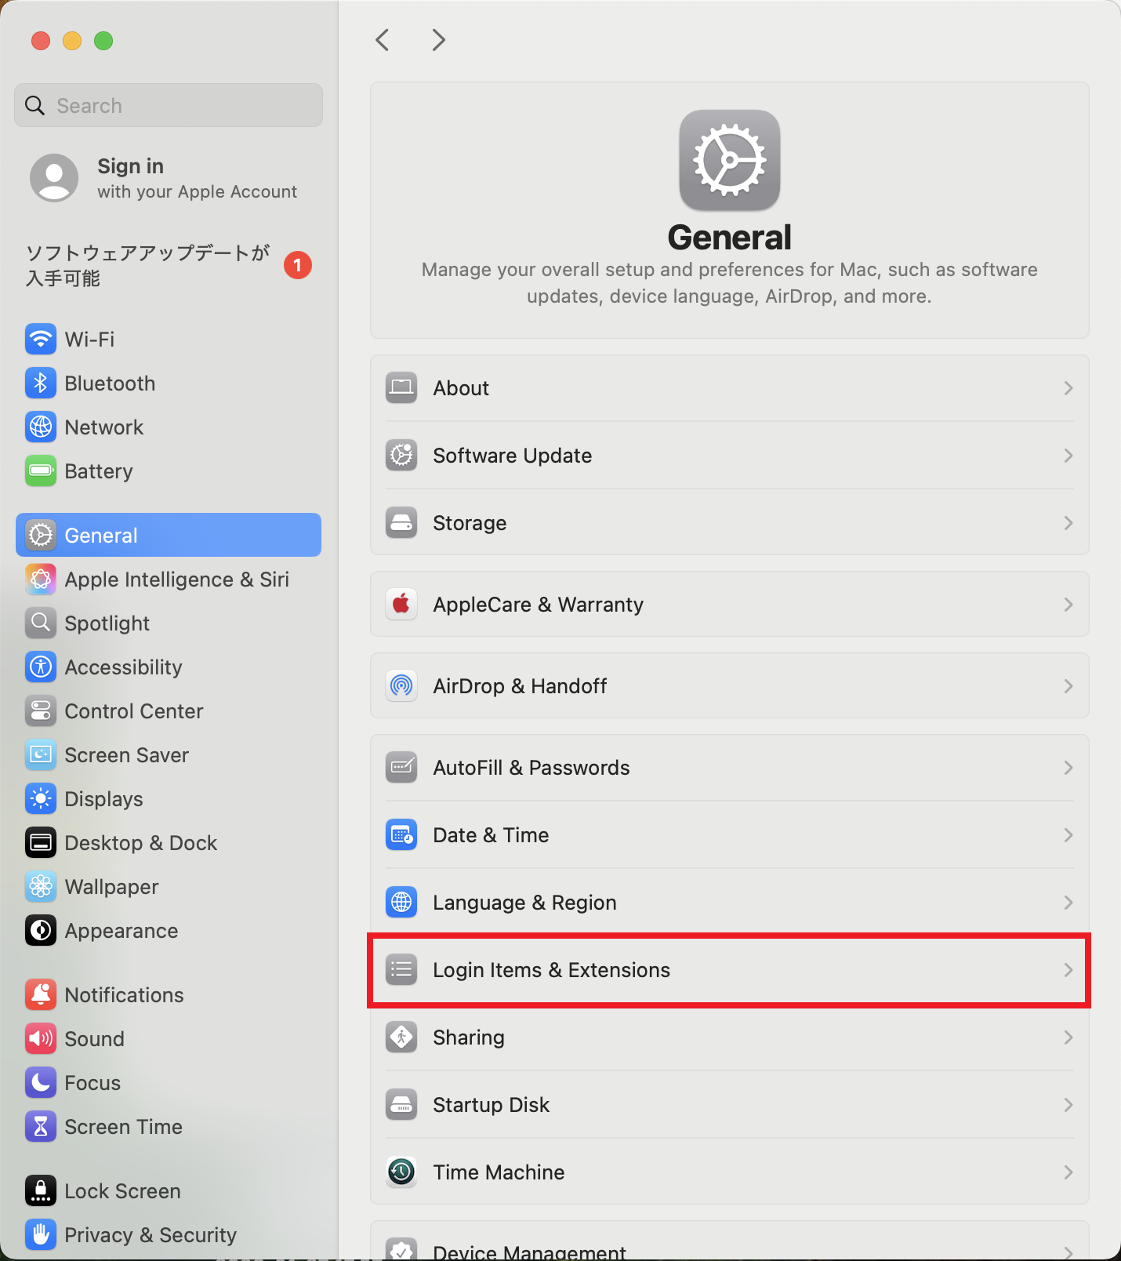Select the Screen Time hourglass icon

41,1126
